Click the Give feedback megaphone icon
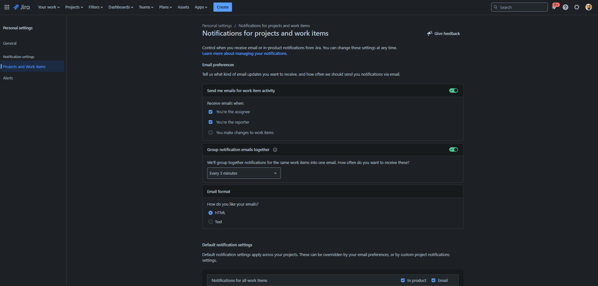Viewport: 598px width, 286px height. 430,33
